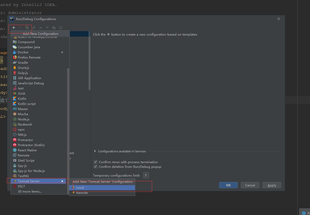Click the Move Up arrow in toolbar

point(41,28)
